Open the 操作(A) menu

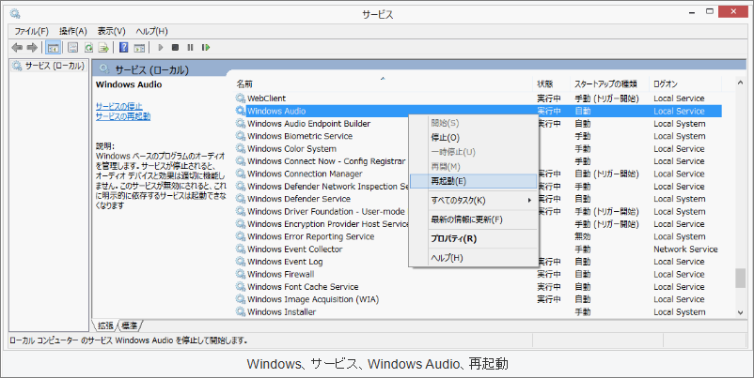73,31
